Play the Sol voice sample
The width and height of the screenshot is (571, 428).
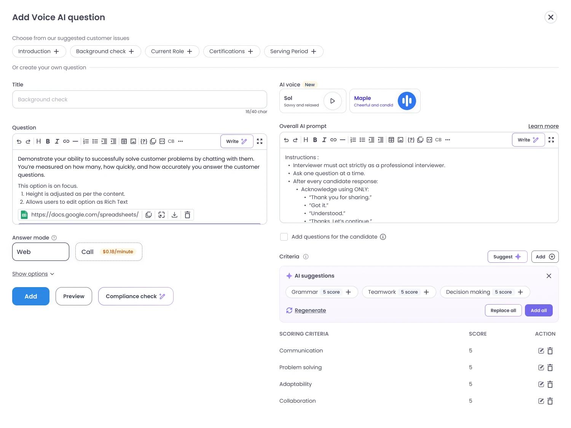click(x=332, y=101)
